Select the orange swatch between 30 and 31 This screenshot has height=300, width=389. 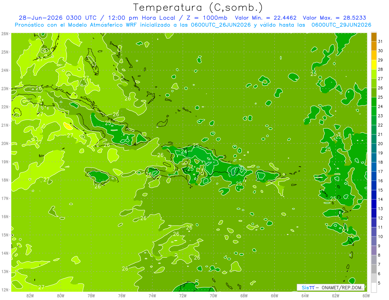374,46
